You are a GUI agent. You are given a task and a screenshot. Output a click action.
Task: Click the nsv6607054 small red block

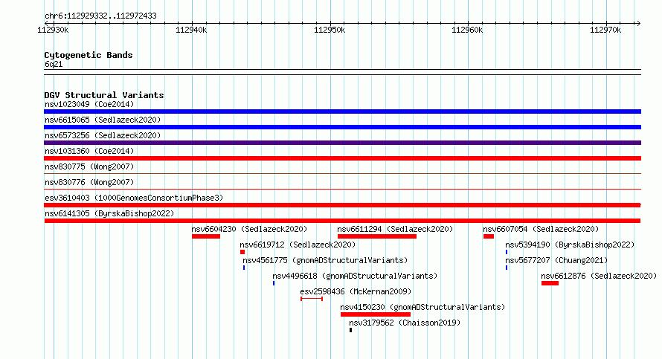pyautogui.click(x=489, y=236)
